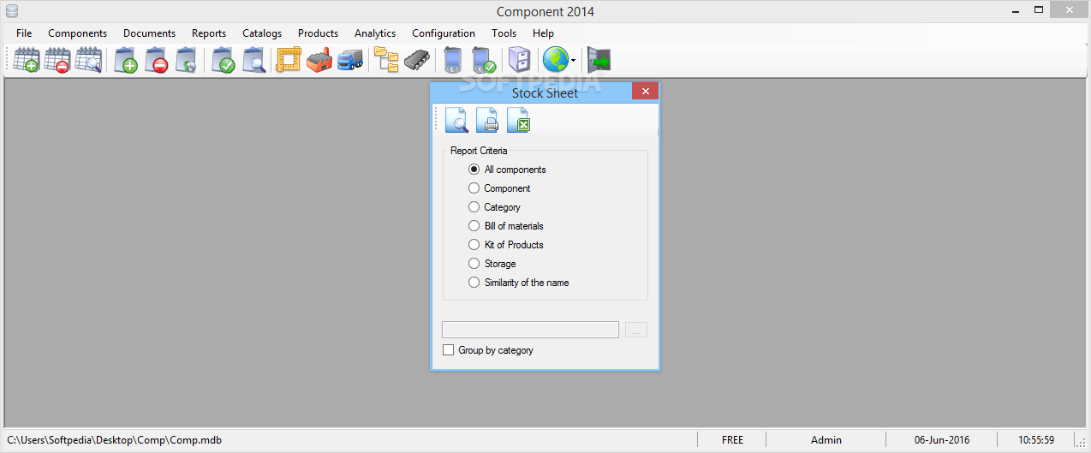1091x453 pixels.
Task: Click the database icon in title bar
Action: (11, 11)
